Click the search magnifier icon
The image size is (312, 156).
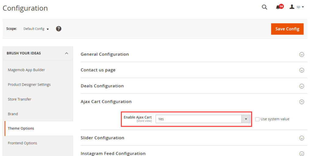[264, 7]
